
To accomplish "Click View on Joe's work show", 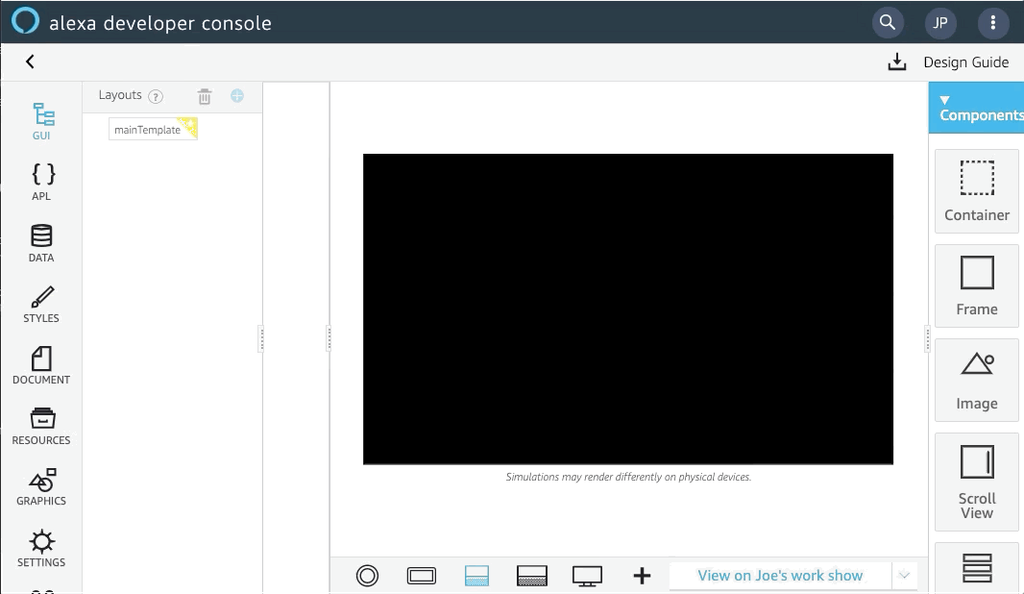I will pyautogui.click(x=780, y=576).
